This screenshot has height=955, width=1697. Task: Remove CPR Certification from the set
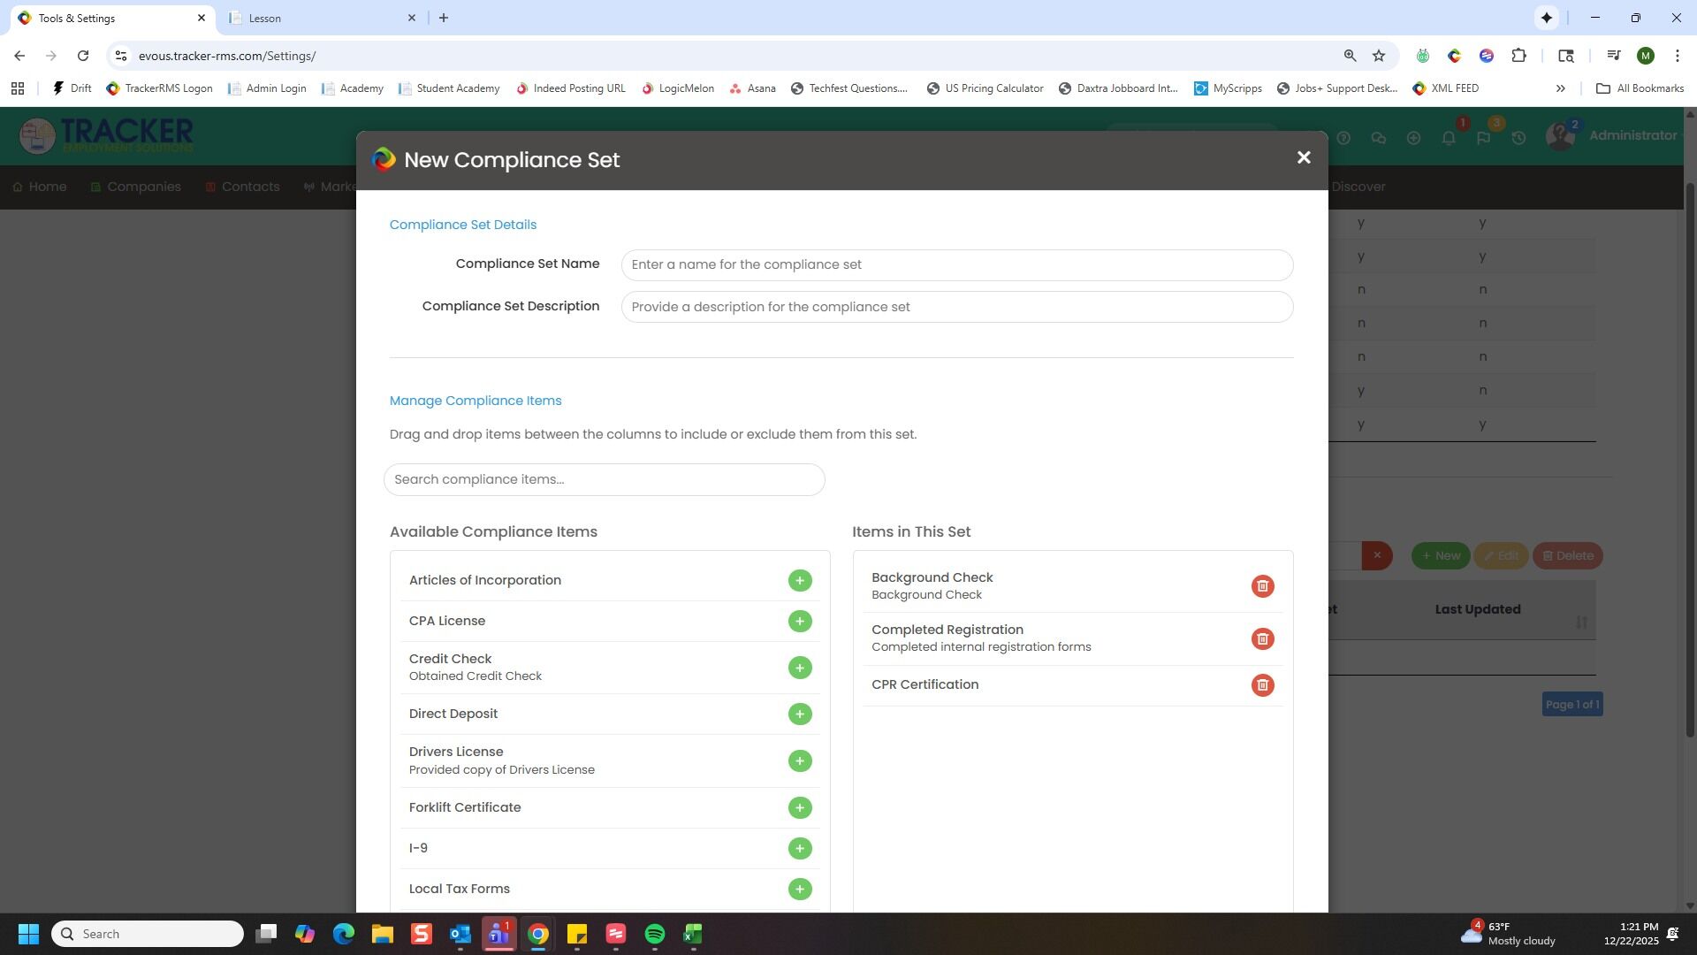1262,685
